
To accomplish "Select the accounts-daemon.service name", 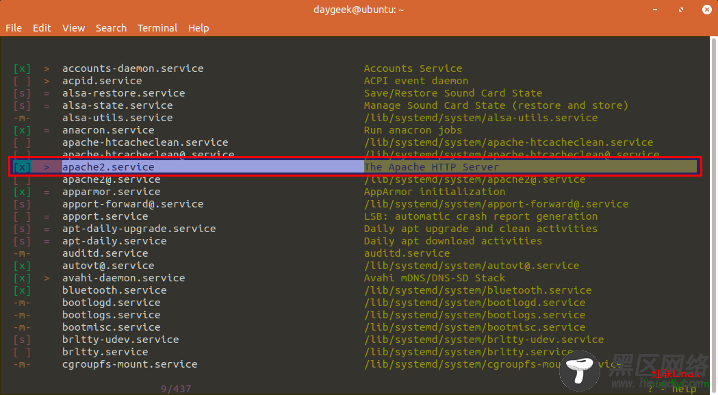I will tap(133, 68).
